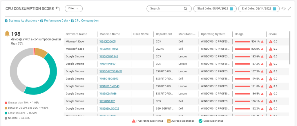Click the expand fullscreen icon

(289, 9)
